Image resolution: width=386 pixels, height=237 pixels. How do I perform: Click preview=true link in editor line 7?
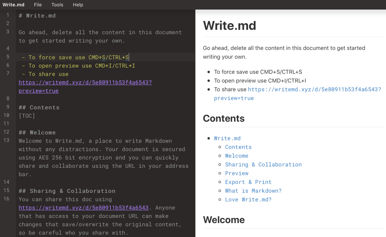(x=38, y=91)
